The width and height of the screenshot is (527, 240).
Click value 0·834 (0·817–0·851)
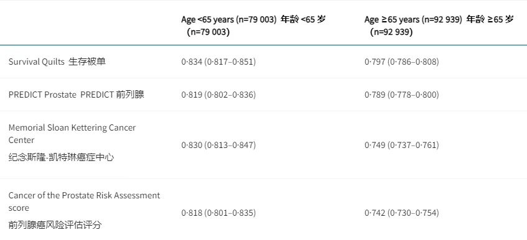(x=218, y=62)
